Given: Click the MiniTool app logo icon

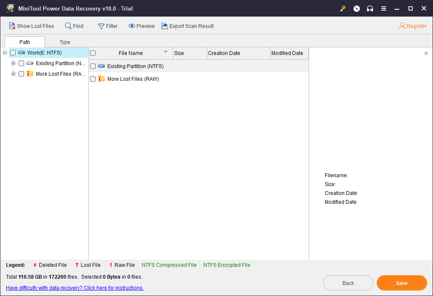Looking at the screenshot, I should pos(10,8).
